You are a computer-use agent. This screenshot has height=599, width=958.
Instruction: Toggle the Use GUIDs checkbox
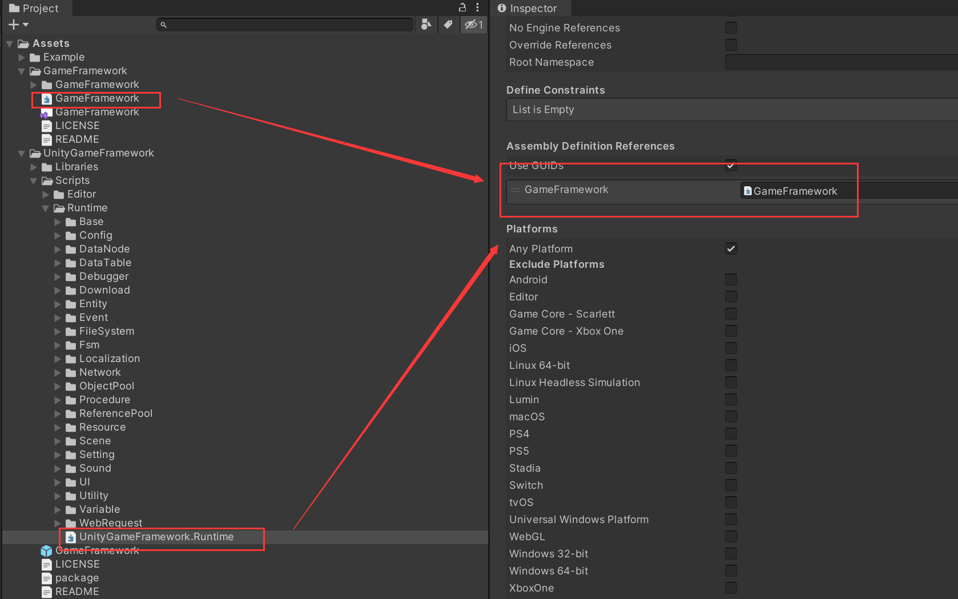tap(731, 166)
